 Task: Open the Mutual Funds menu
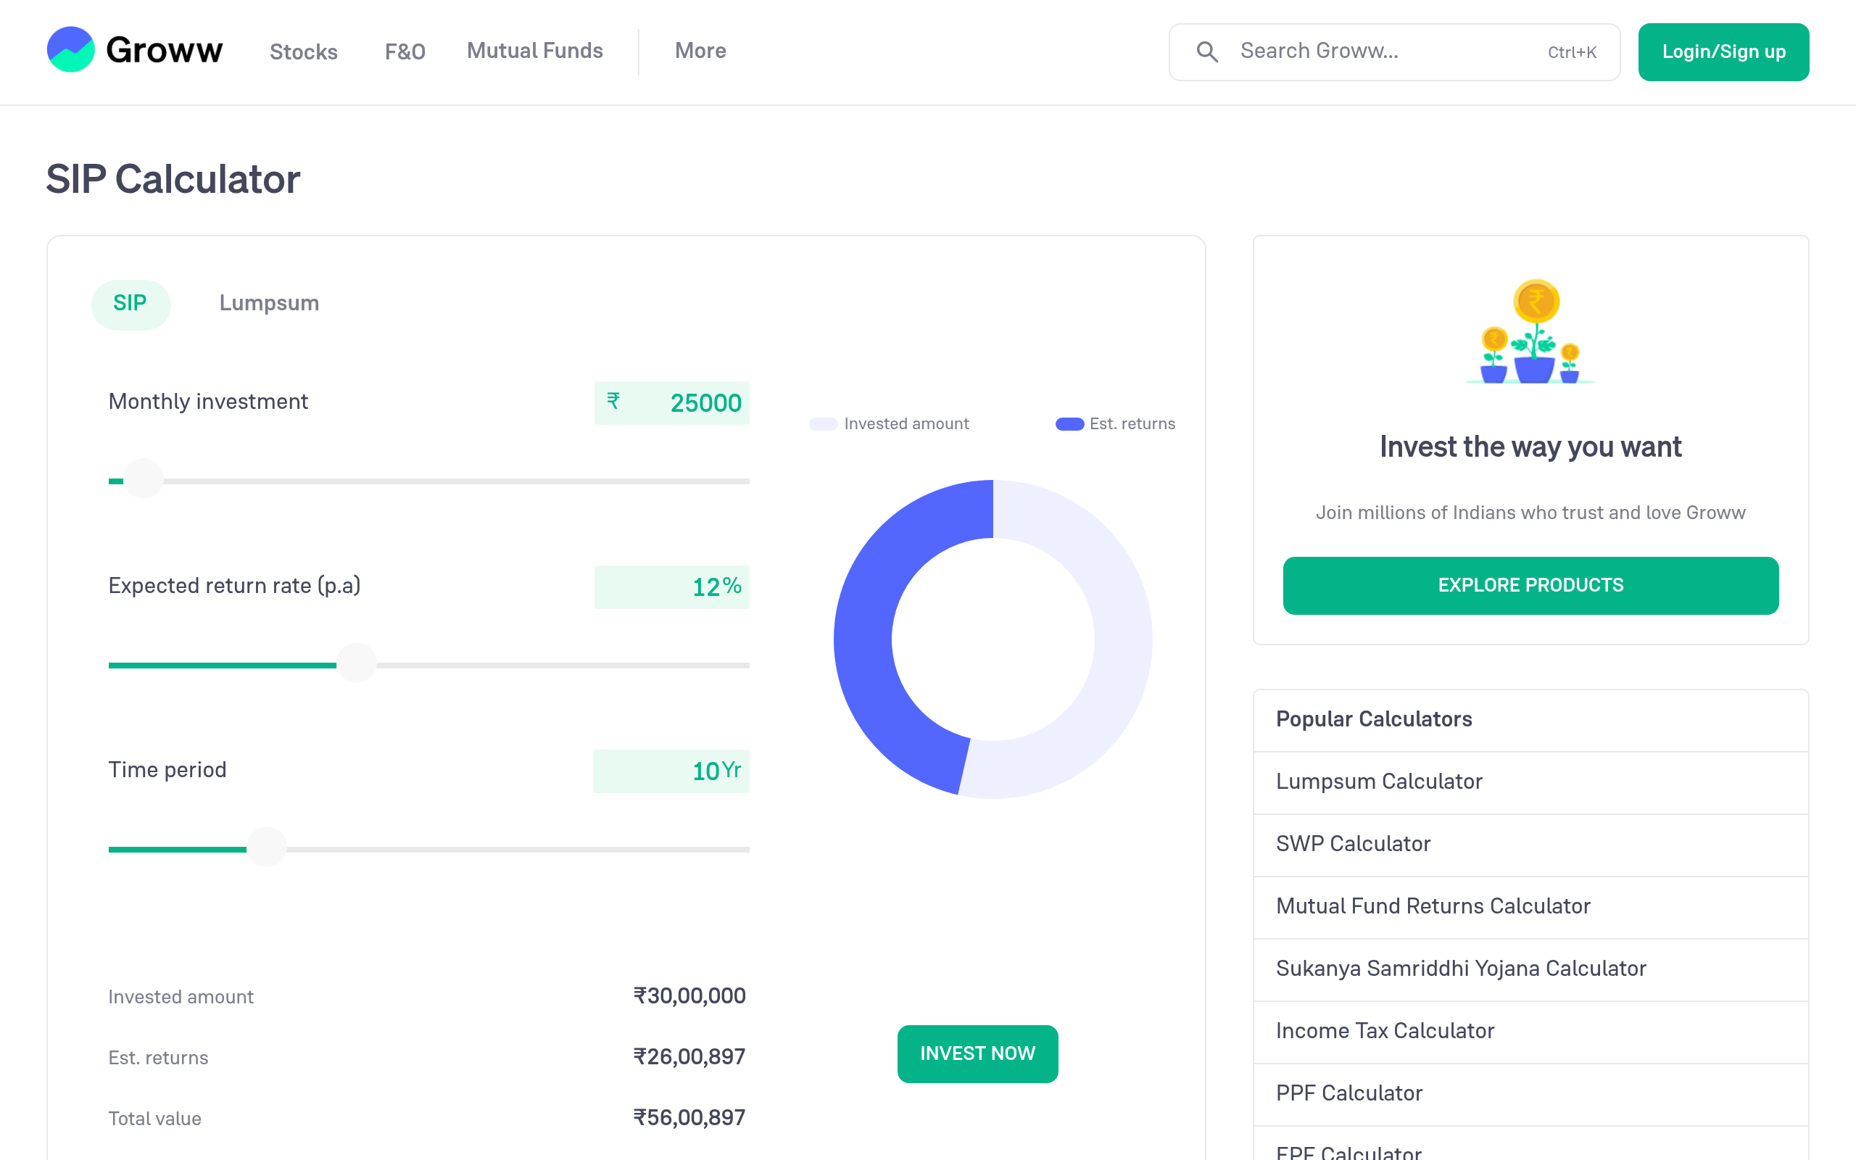534,51
